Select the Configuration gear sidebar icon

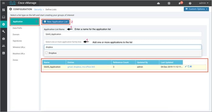point(4,24)
